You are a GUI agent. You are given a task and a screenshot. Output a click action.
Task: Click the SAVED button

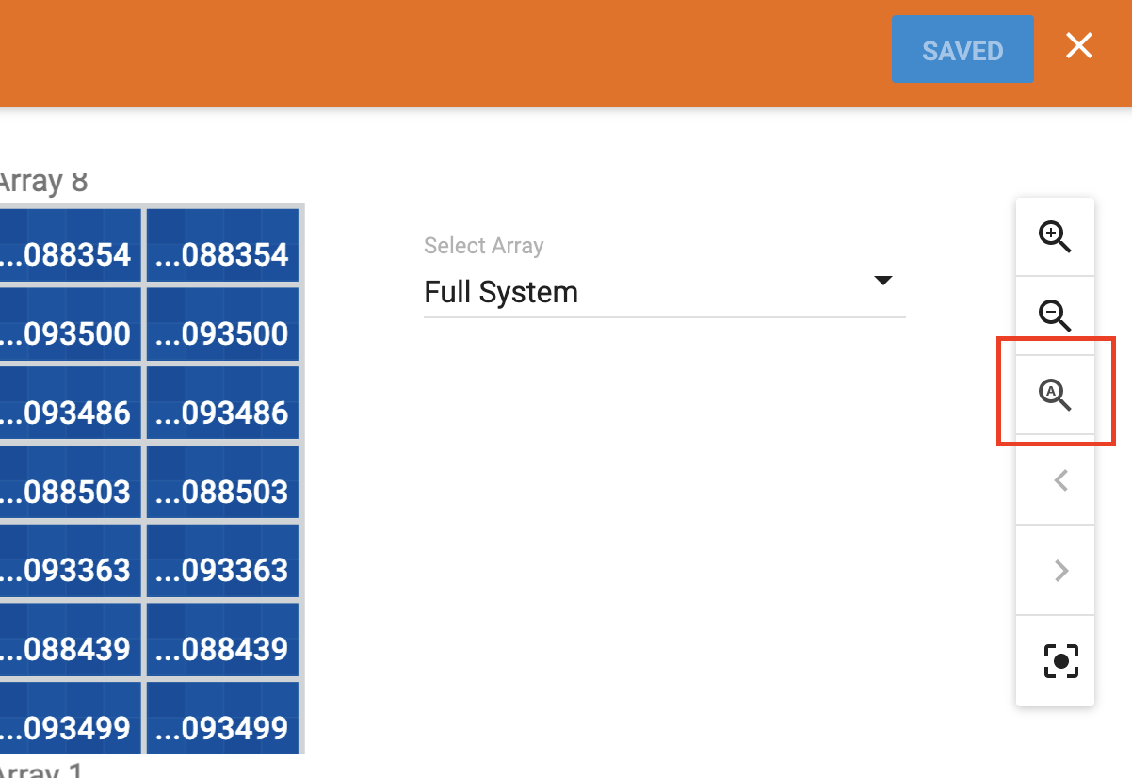(x=962, y=50)
